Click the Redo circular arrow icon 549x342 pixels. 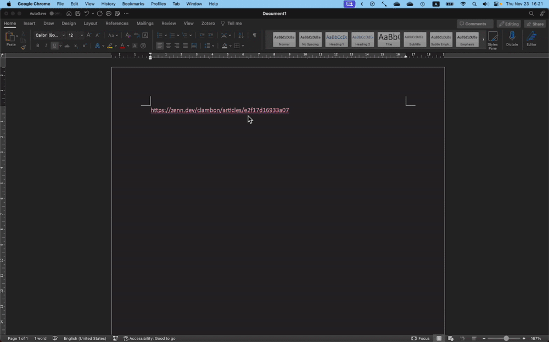100,13
